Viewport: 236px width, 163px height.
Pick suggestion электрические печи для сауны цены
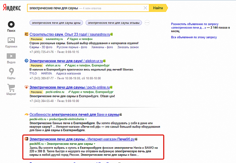(56, 23)
